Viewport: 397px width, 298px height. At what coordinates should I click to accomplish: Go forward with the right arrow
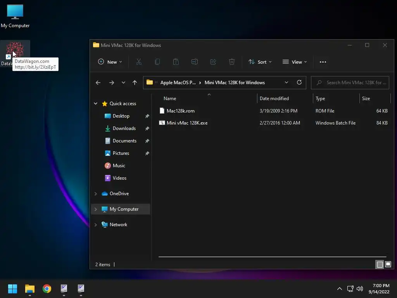click(111, 83)
